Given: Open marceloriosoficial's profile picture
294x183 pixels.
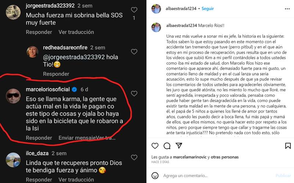Looking at the screenshot, I should click(x=13, y=96).
